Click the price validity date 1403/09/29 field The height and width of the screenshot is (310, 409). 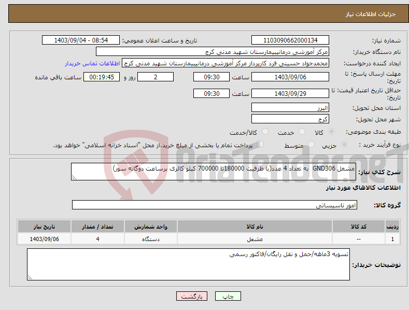[290, 93]
